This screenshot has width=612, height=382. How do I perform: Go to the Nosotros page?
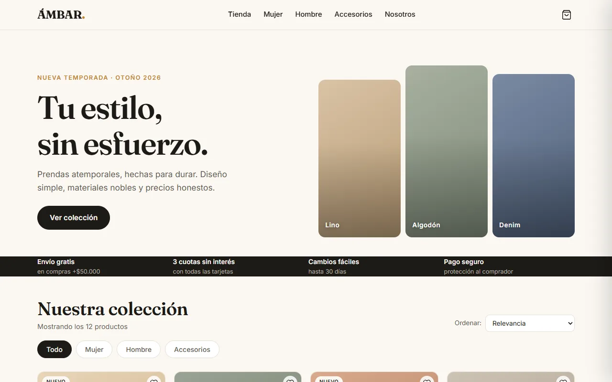[x=400, y=14]
